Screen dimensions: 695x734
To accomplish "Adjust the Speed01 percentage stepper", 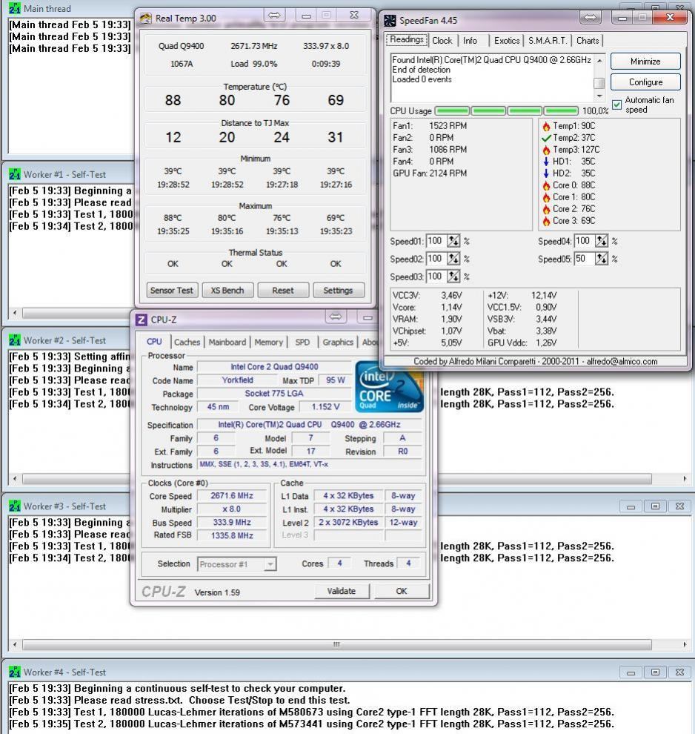I will [453, 241].
